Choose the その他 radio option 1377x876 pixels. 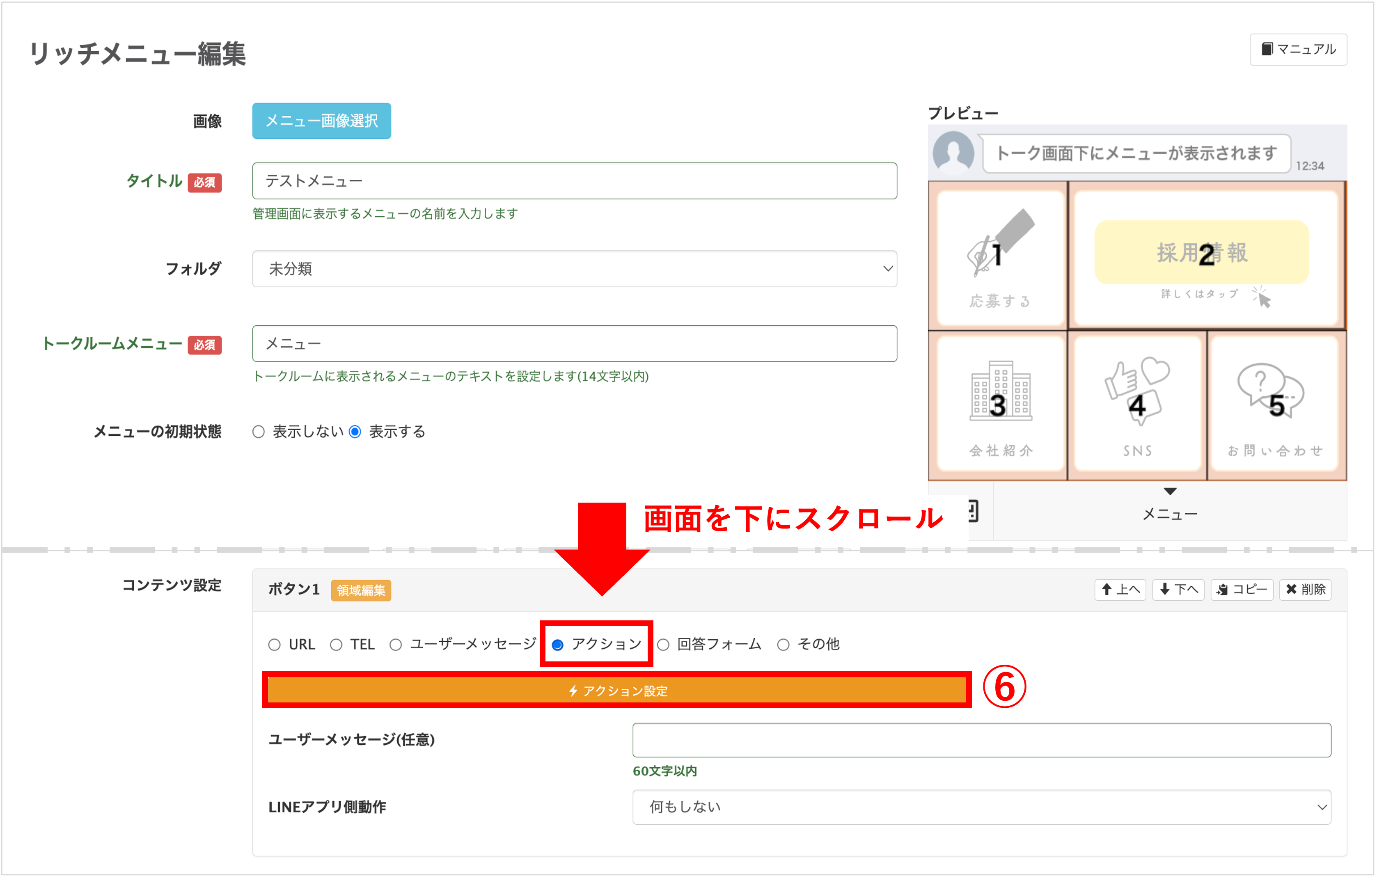tap(784, 645)
